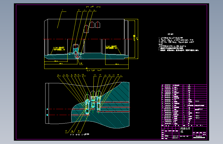223x144 pixels.
Task: Click the technical requirements heading above the notes
Action: 170,34
